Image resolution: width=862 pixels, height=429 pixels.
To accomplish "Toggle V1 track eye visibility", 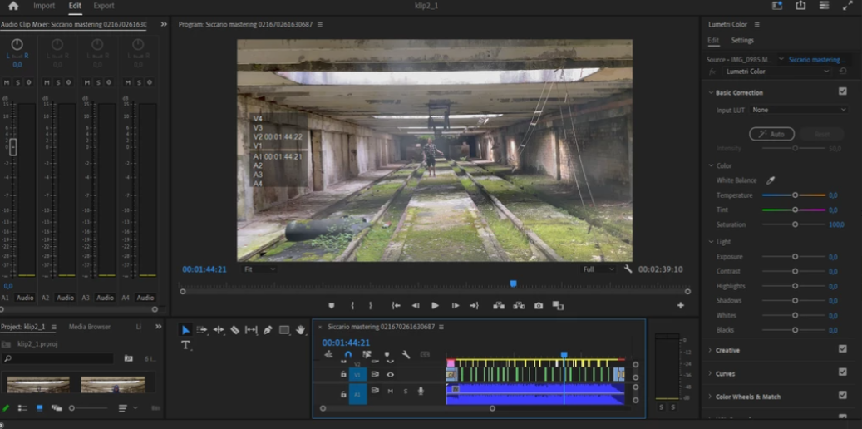I will (x=390, y=375).
